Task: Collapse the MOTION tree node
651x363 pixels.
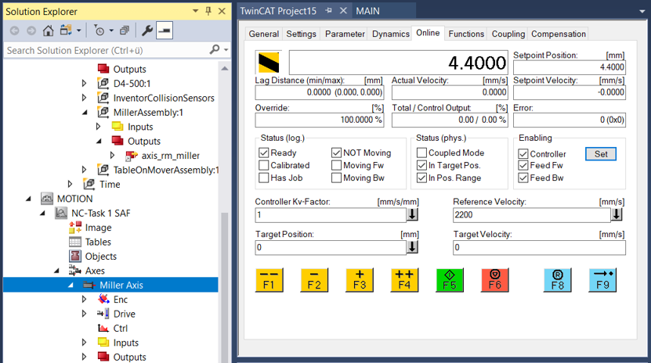Action: 28,199
